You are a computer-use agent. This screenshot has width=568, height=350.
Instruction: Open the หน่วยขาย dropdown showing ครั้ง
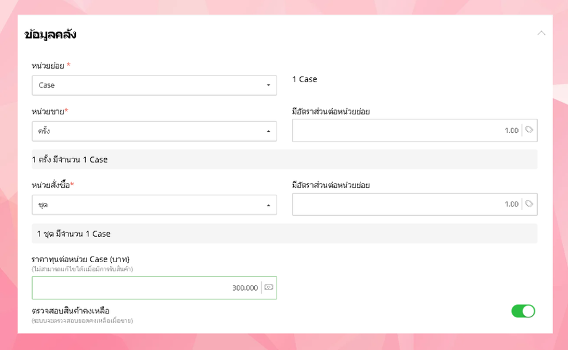154,131
